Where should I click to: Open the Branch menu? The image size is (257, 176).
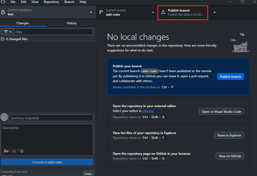tap(69, 2)
